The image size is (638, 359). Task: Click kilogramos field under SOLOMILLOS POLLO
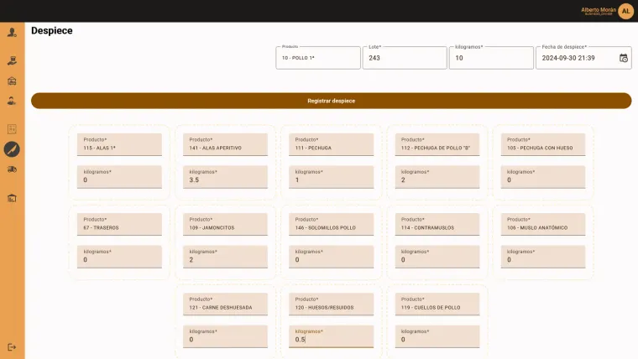(x=332, y=257)
